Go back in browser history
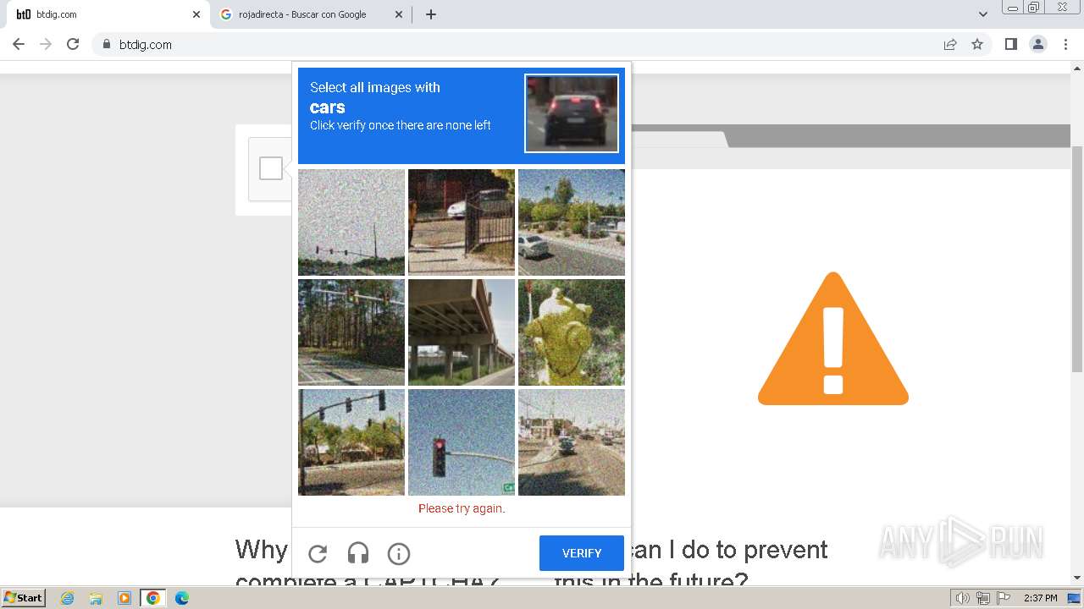Viewport: 1084px width, 609px height. 19,44
